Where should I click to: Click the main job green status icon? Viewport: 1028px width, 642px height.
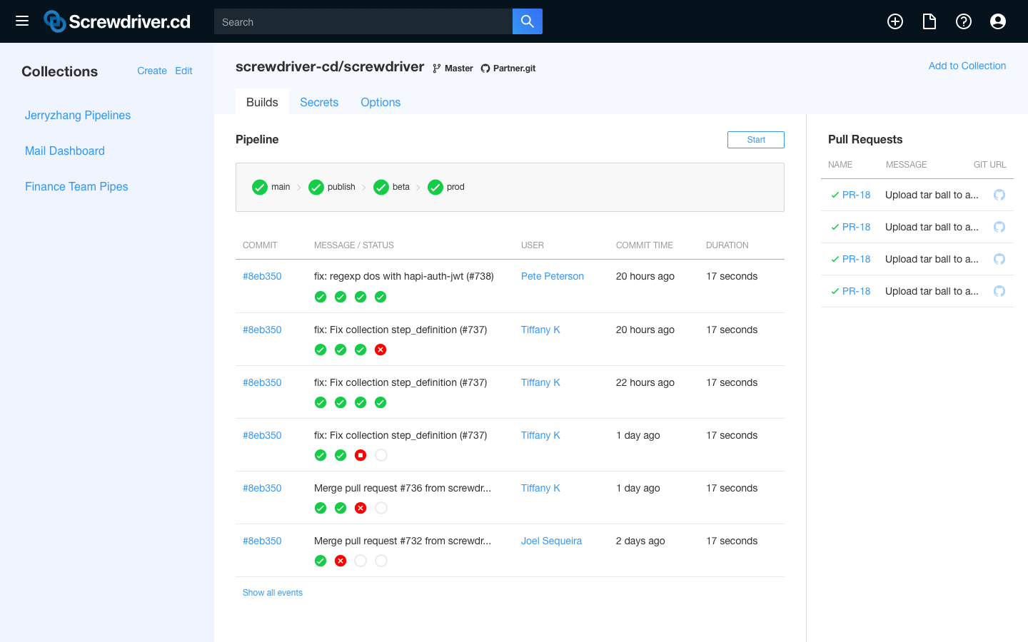point(260,187)
